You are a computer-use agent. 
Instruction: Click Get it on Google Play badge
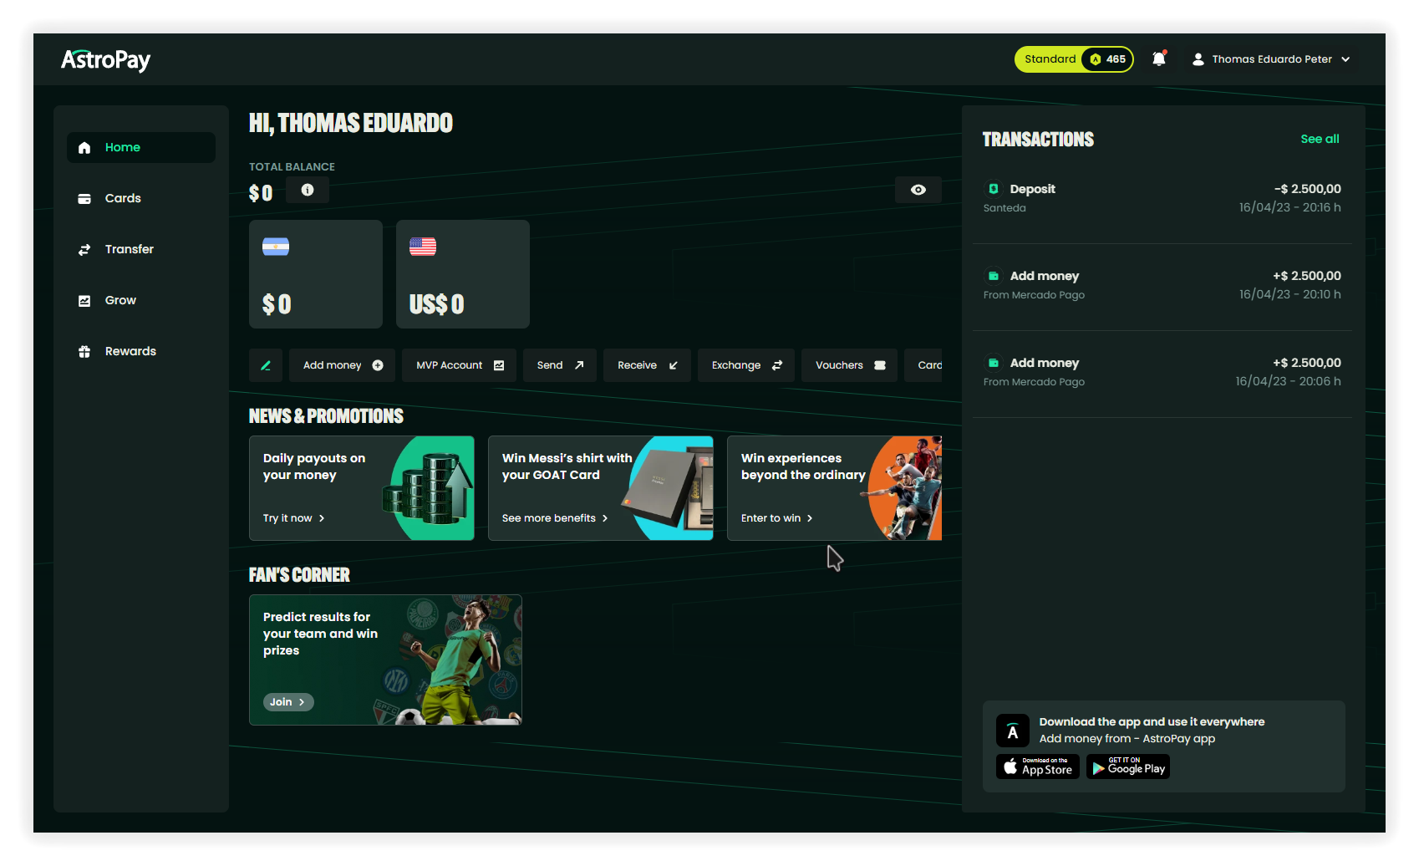click(x=1128, y=767)
